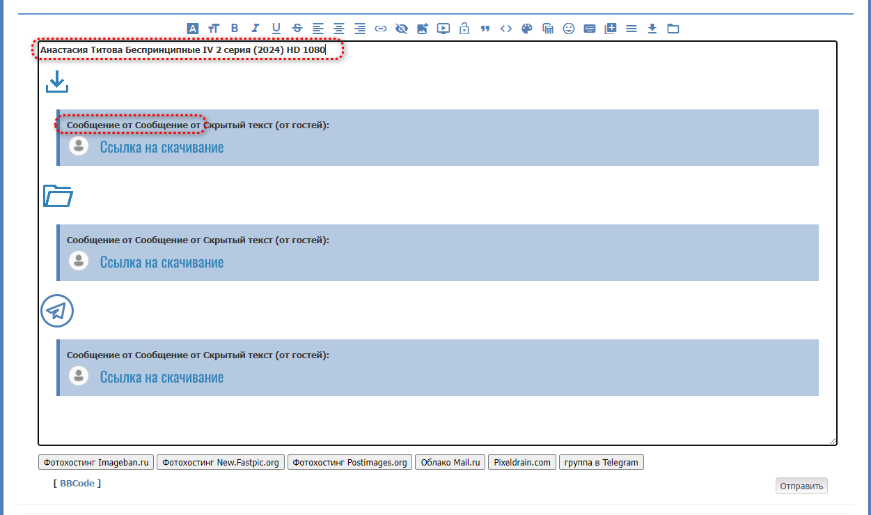Click the 'Фотохостинг Imageban.ru' button
Viewport: 871px width, 515px height.
pyautogui.click(x=96, y=462)
